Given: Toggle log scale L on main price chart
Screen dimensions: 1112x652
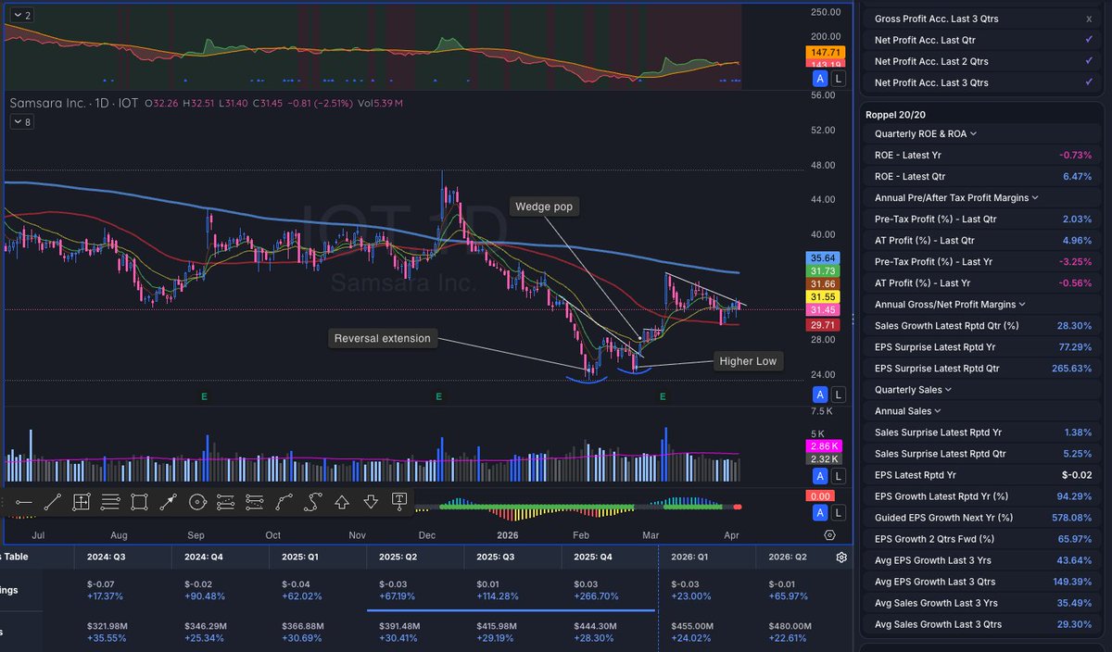Looking at the screenshot, I should click(839, 395).
